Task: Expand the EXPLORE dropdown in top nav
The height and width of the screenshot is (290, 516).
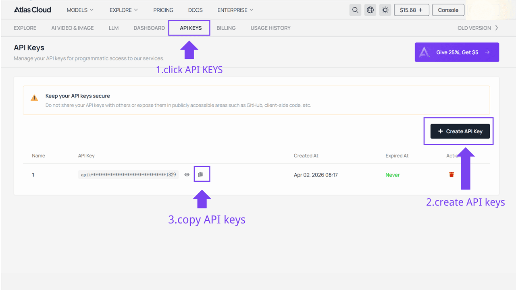Action: point(123,10)
